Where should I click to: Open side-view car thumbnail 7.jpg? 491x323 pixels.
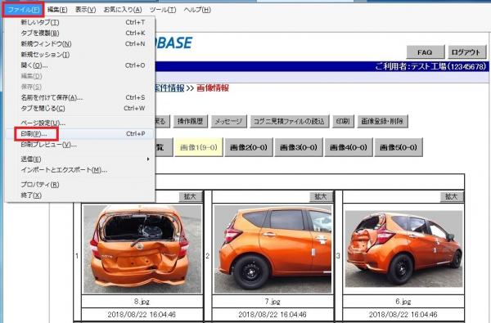point(273,249)
